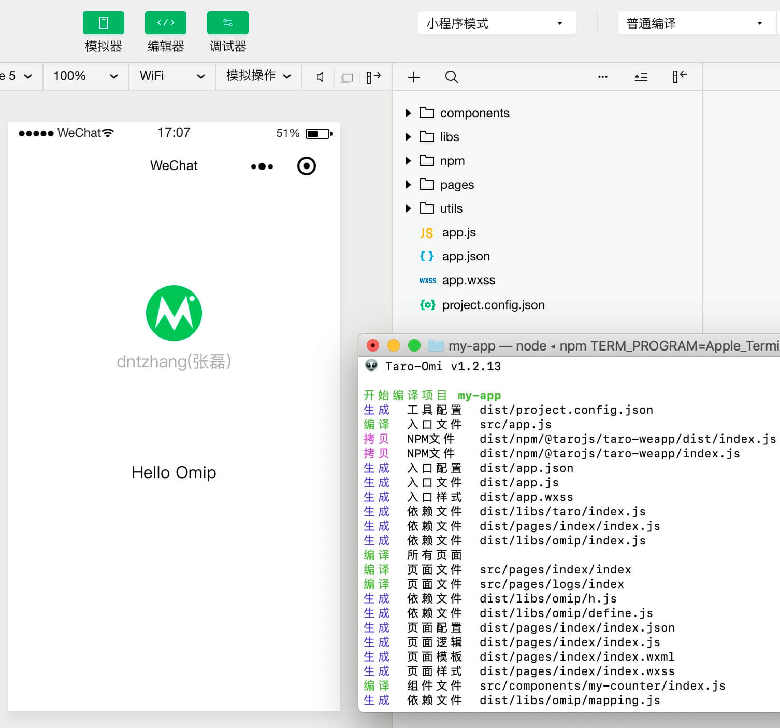Open the app.json file
The image size is (780, 728).
click(466, 256)
